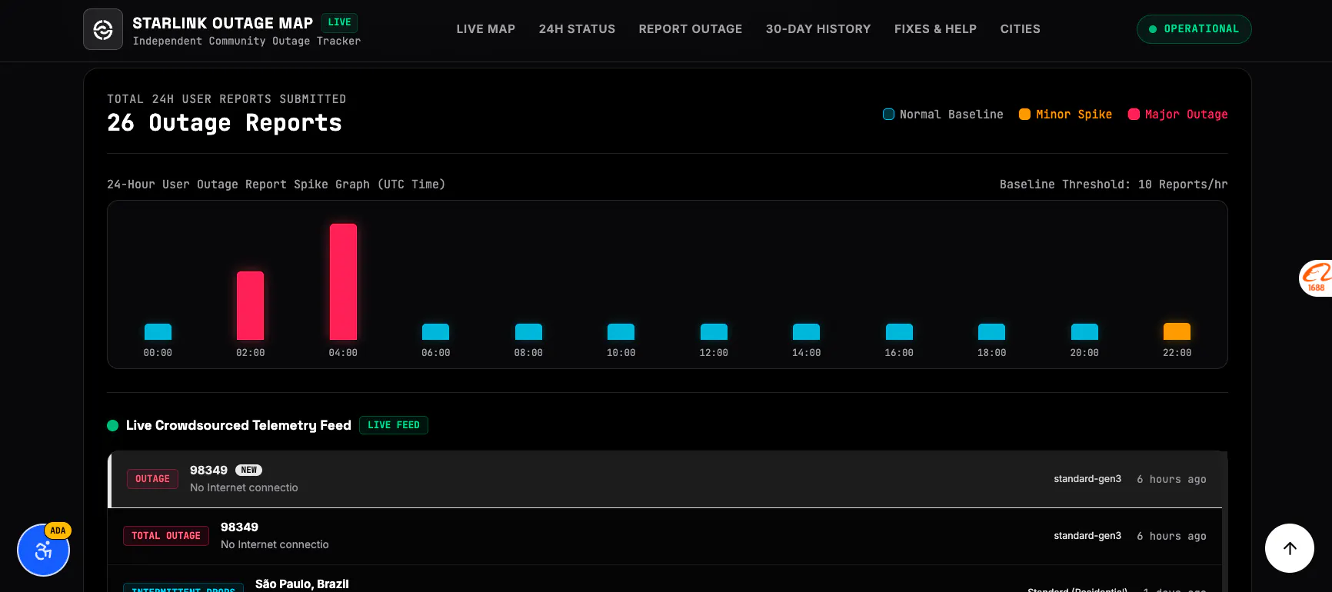Click the Operational status button
The height and width of the screenshot is (592, 1332).
pyautogui.click(x=1194, y=29)
